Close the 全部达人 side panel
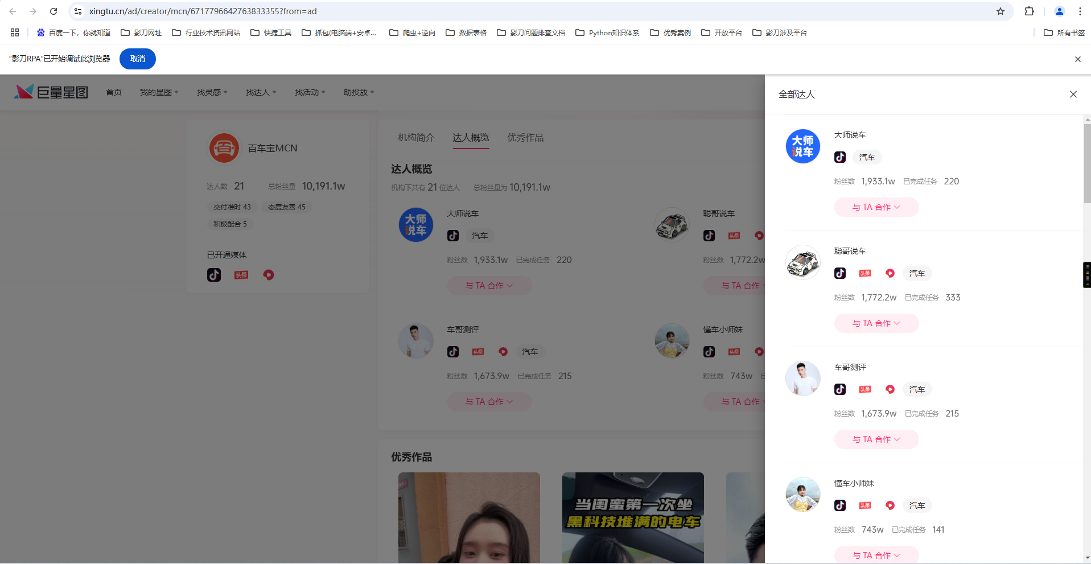This screenshot has width=1091, height=564. click(1073, 94)
